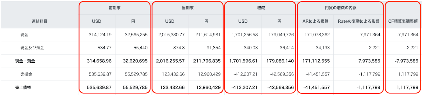Image resolution: width=423 pixels, height=95 pixels.
Task: Click the CF adjustment value -7,973,585
Action: [x=406, y=61]
